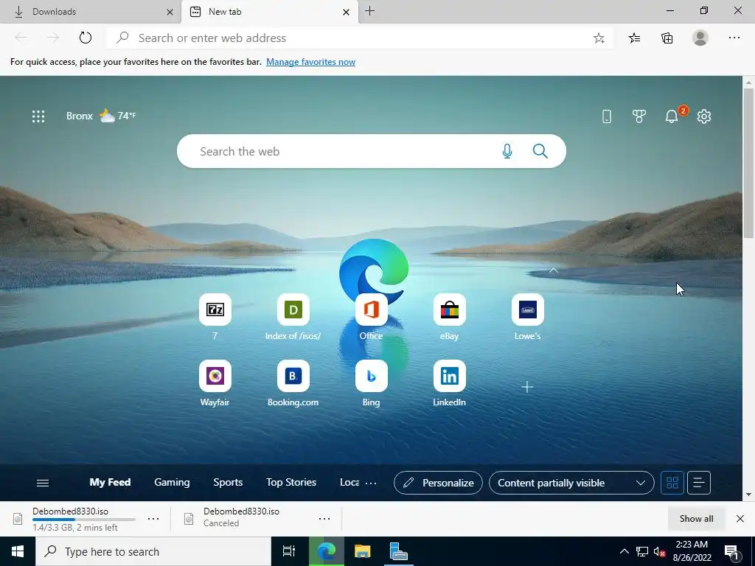Open the eBay quick link tile
Viewport: 755px width, 566px height.
pos(449,310)
